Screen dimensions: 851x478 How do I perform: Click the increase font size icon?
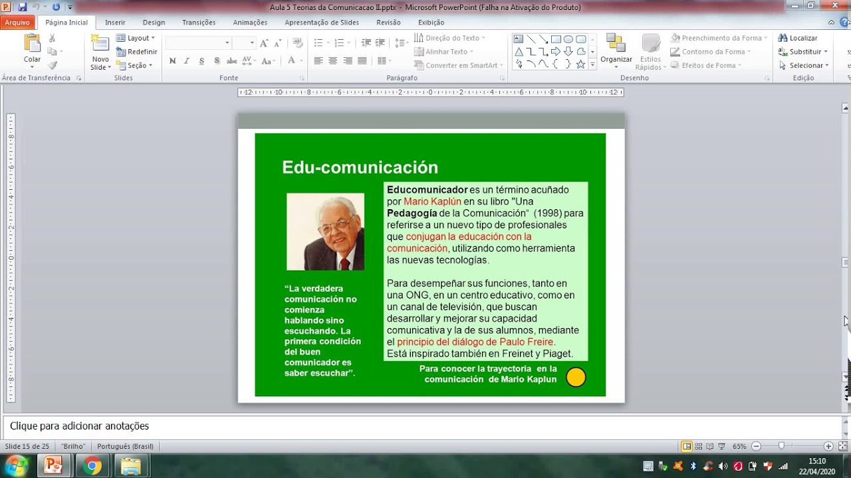265,43
